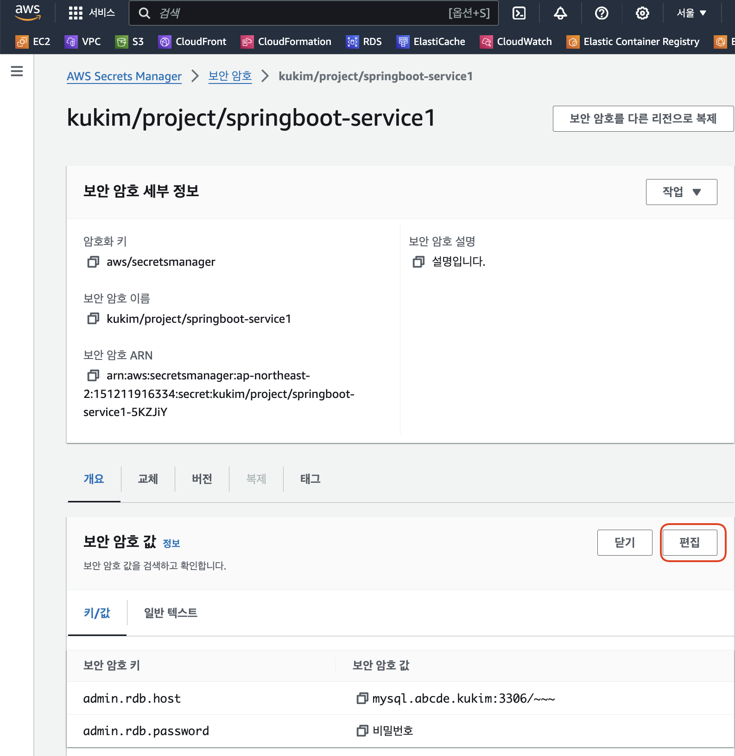This screenshot has width=735, height=756.
Task: Click the AWS logo home icon
Action: (x=28, y=13)
